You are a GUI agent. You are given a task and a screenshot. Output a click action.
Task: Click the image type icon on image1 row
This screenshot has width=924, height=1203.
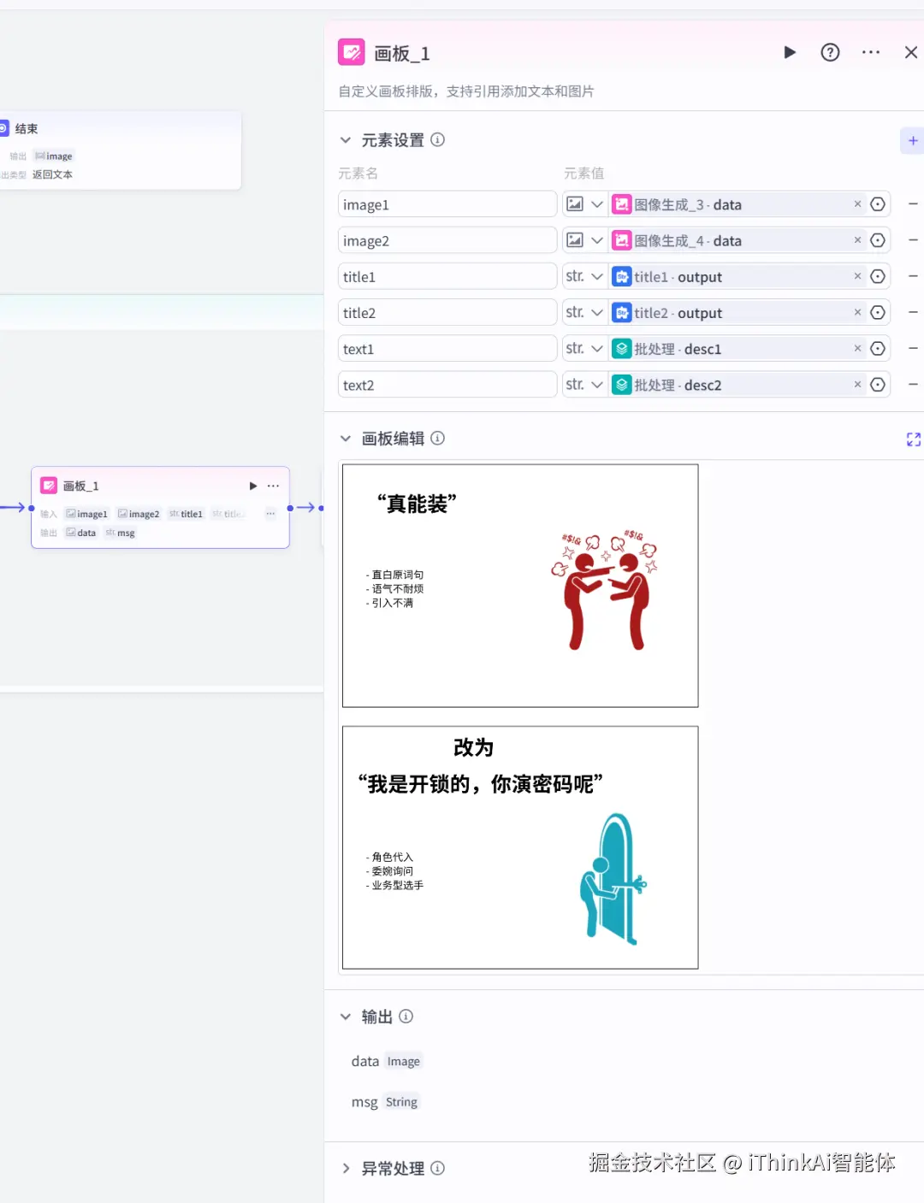coord(575,203)
